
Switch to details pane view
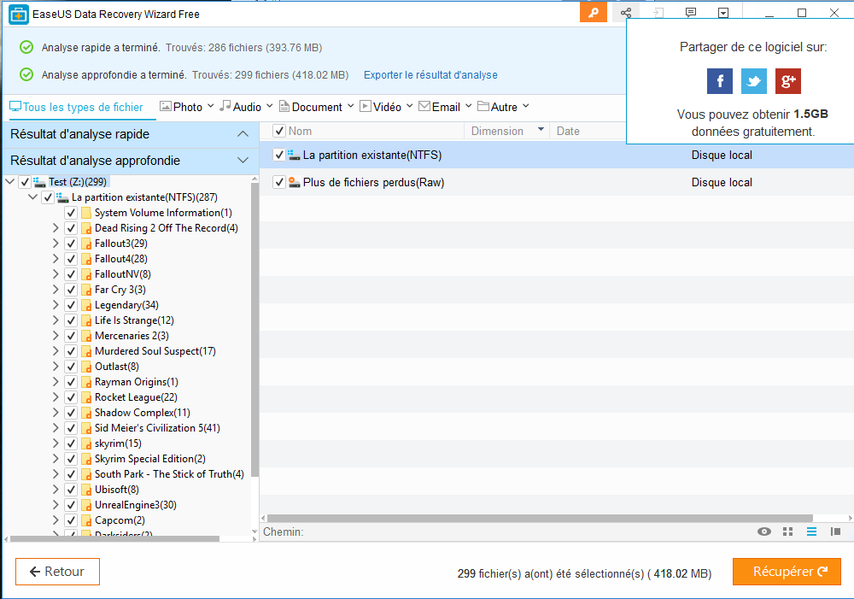point(835,531)
